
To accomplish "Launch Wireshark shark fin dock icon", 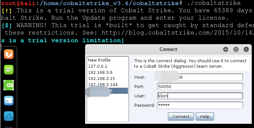I will pos(9,116).
